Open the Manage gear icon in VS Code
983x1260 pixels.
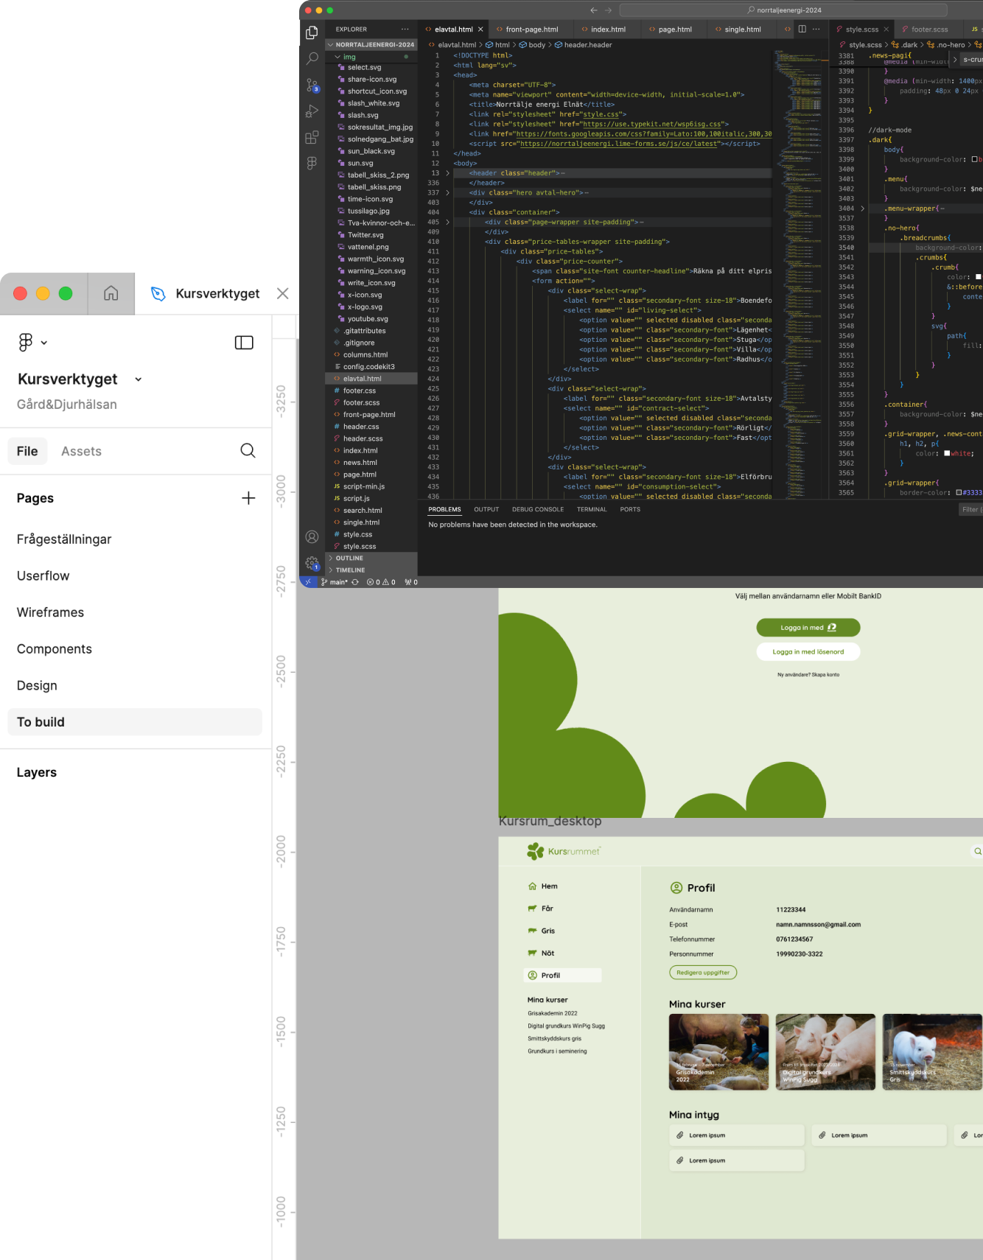tap(312, 563)
